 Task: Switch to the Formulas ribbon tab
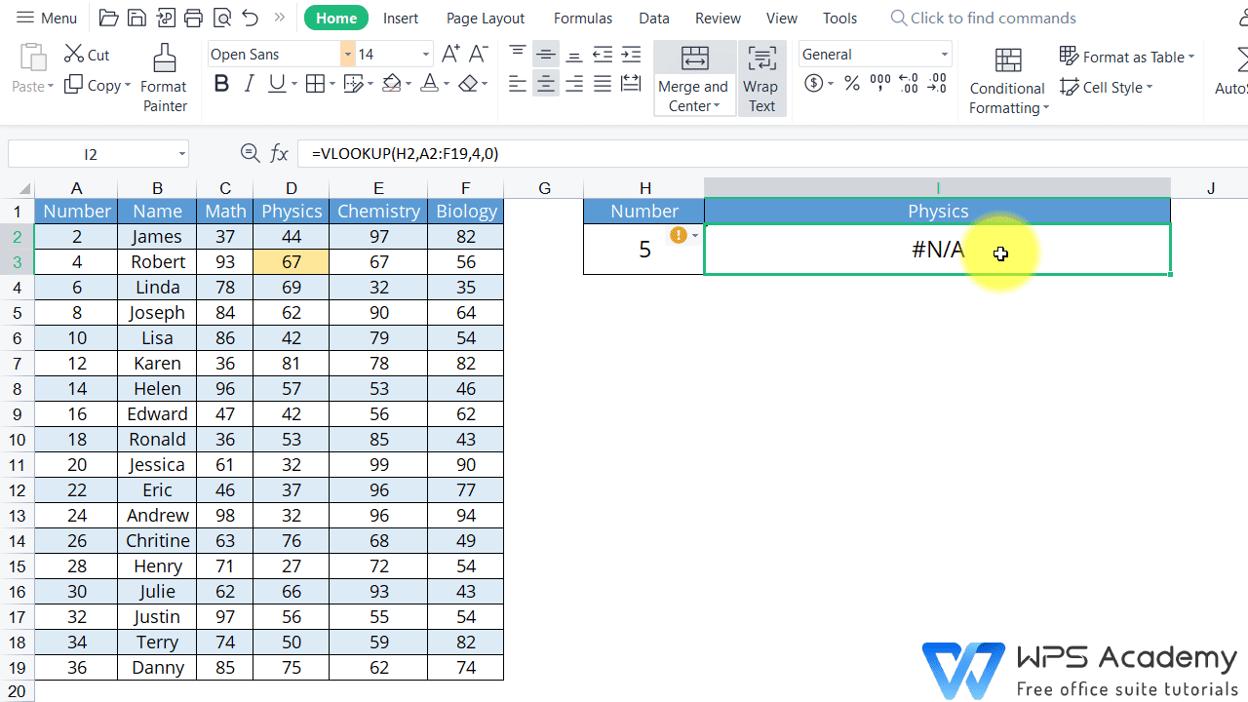click(x=582, y=18)
